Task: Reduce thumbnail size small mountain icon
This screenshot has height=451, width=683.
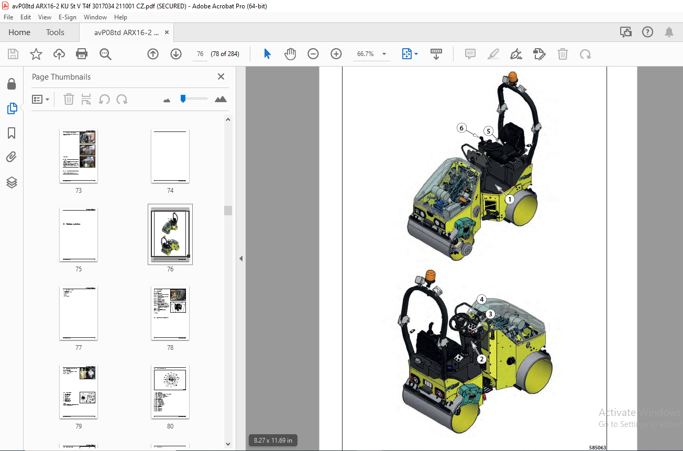Action: coord(167,100)
